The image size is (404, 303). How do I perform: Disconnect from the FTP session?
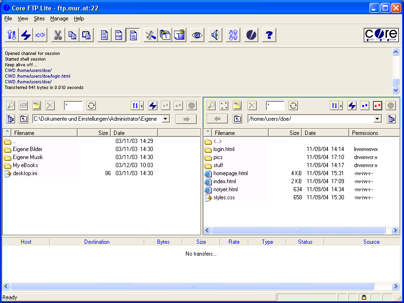click(40, 35)
